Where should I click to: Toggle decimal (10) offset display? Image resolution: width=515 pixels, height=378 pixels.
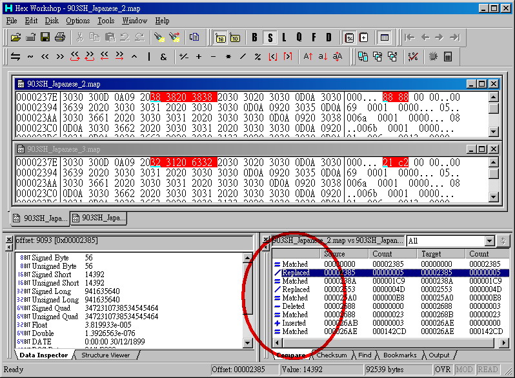[235, 37]
